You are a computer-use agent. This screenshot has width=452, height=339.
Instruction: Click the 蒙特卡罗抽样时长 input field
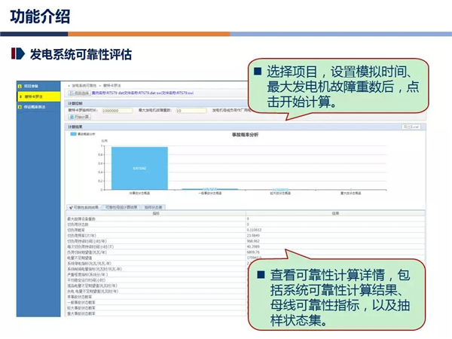[x=118, y=110]
